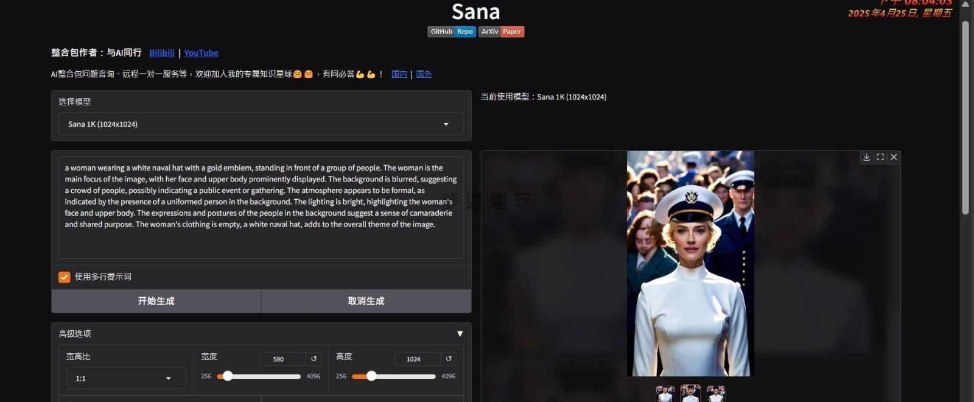
Task: Toggle the 使用多行提示词 checkbox
Action: pos(65,277)
